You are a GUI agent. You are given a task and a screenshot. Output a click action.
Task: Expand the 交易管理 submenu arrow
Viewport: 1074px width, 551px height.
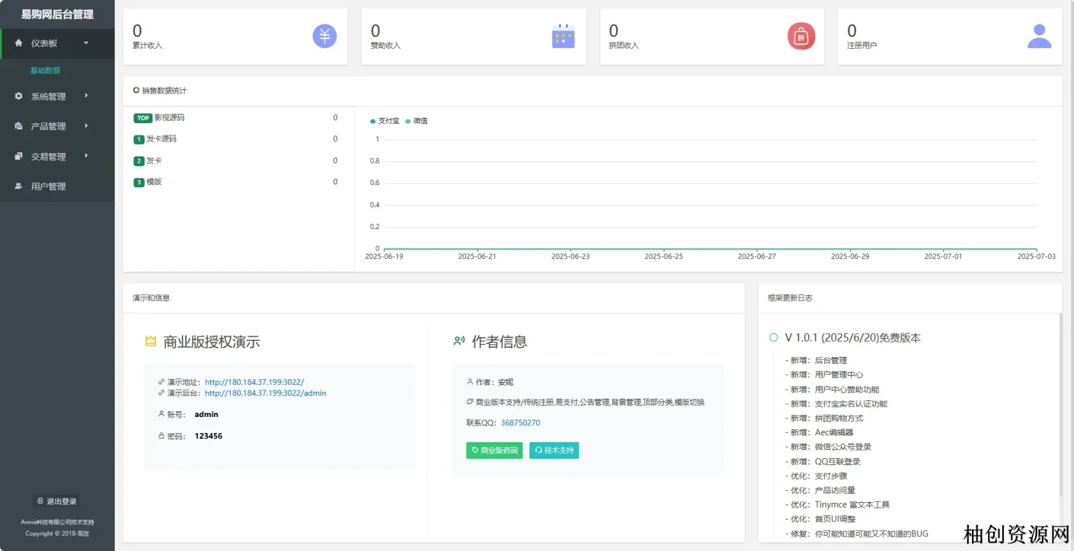[86, 156]
